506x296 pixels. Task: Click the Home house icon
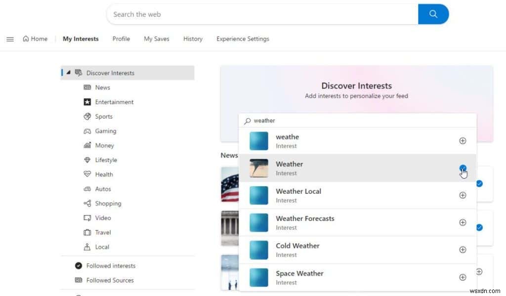click(26, 39)
